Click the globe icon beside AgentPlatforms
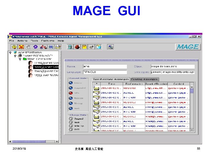 coord(15,52)
